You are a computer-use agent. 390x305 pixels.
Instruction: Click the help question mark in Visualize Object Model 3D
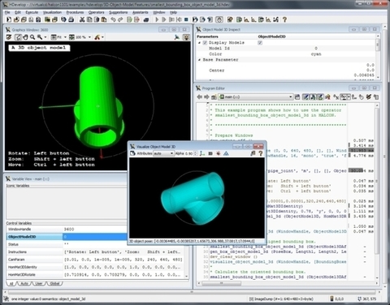(x=260, y=153)
